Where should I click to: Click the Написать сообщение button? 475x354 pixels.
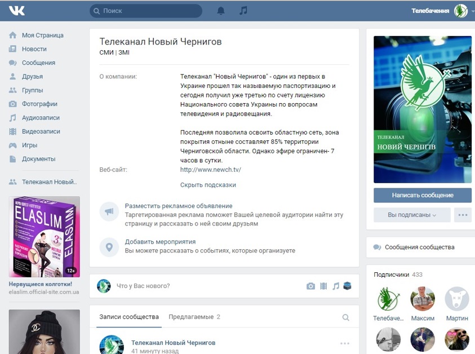pyautogui.click(x=423, y=195)
